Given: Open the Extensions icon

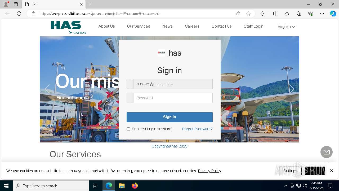Looking at the screenshot, I should (262, 14).
